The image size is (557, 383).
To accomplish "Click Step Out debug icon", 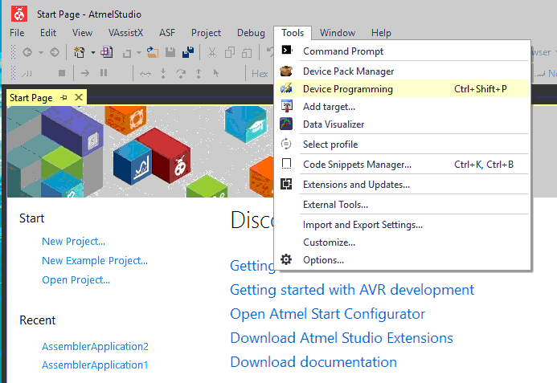I will click(199, 73).
